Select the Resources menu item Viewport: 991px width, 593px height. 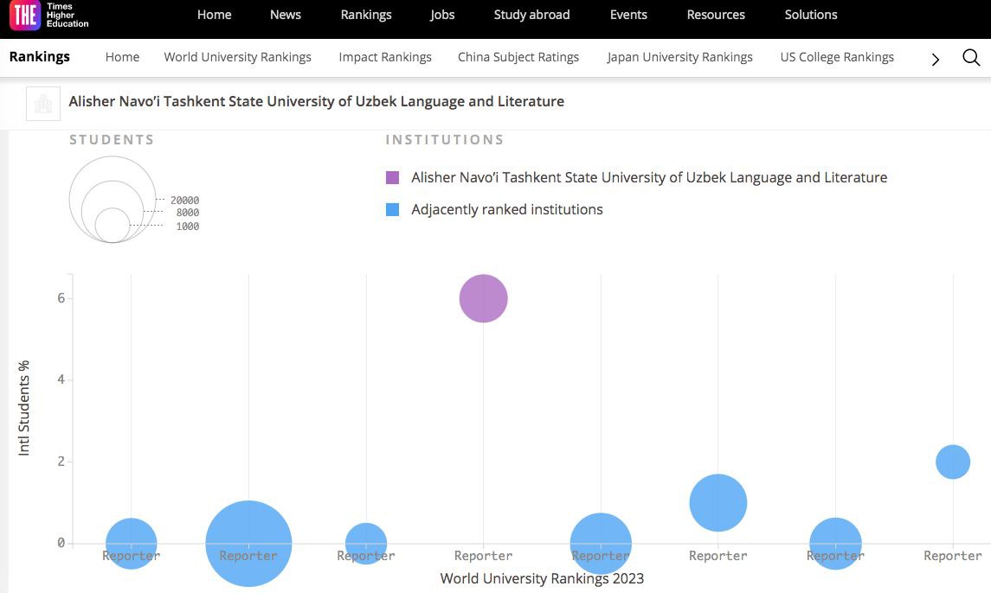(x=716, y=15)
